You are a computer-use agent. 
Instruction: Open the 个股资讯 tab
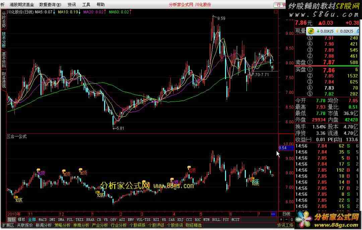click(175, 225)
